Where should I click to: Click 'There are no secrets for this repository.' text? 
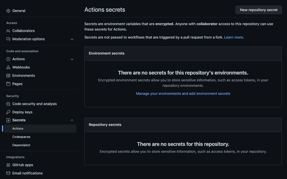183,144
